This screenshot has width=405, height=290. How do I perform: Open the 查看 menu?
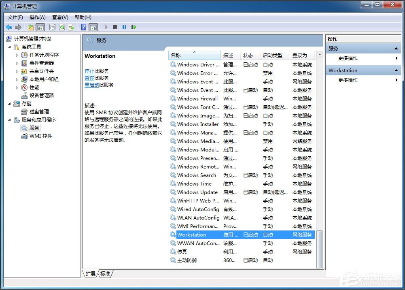pyautogui.click(x=60, y=17)
